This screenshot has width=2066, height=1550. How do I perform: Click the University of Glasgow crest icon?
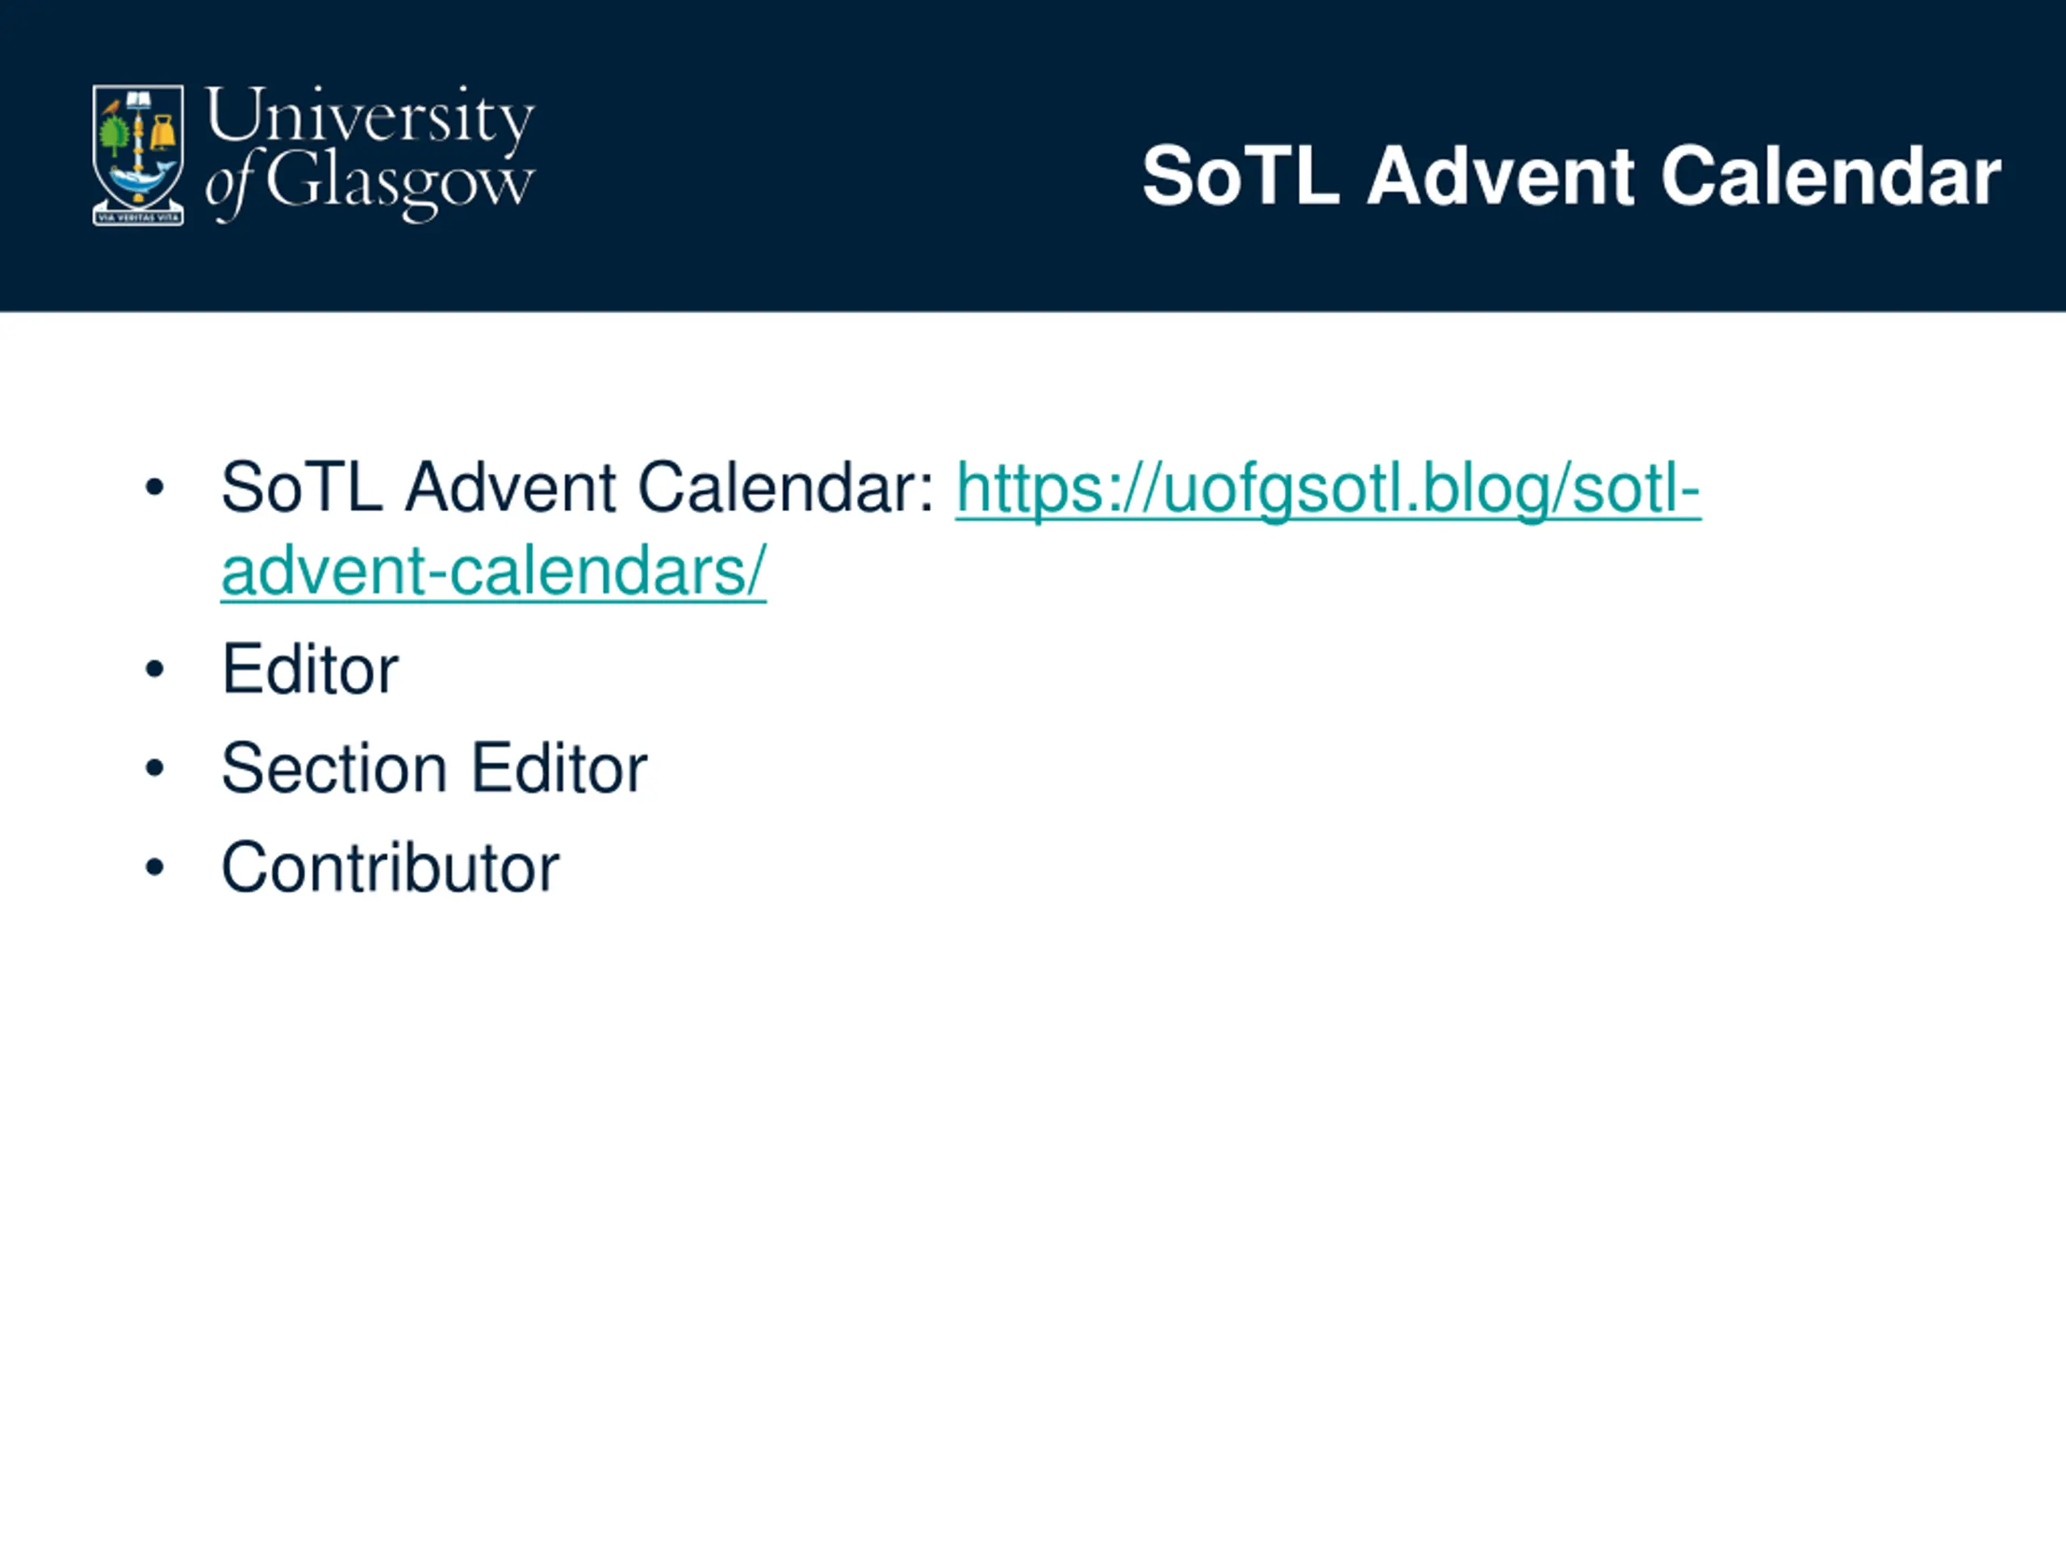[138, 155]
